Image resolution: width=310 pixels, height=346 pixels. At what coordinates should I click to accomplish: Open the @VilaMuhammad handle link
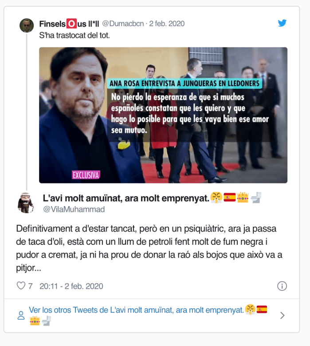tap(74, 209)
